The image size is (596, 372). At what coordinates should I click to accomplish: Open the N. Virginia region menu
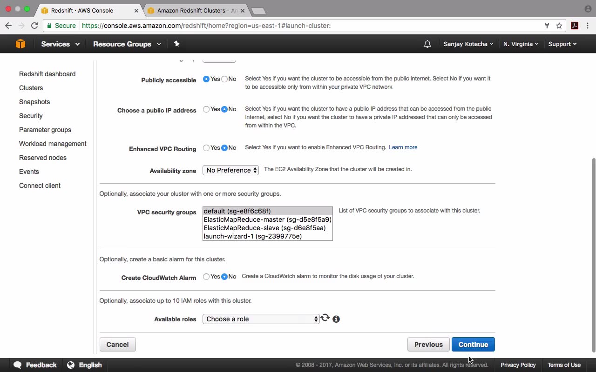[x=521, y=44]
